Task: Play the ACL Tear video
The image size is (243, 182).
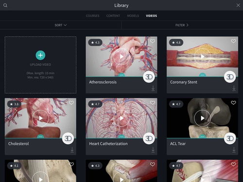Action: point(202,118)
